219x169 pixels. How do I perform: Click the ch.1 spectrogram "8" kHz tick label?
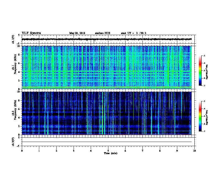pyautogui.click(x=19, y=55)
